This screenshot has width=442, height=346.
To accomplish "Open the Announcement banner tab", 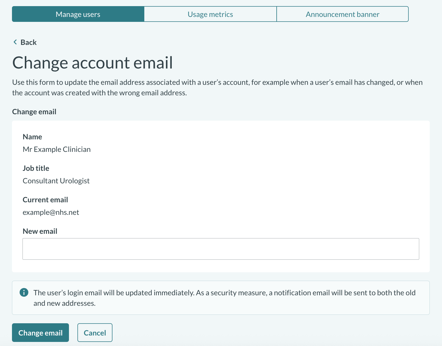I will pos(342,14).
